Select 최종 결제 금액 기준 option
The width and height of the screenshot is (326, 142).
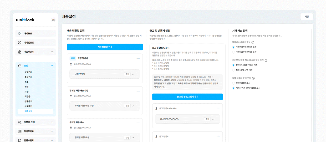tap(233, 70)
